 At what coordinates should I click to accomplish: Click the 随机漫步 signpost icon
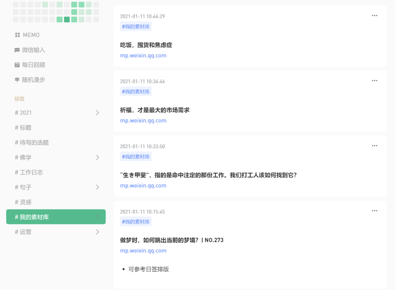pyautogui.click(x=17, y=80)
